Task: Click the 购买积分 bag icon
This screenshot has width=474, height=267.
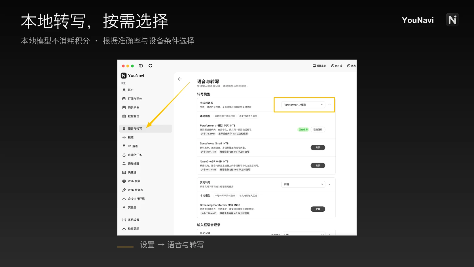Action: [x=124, y=108]
